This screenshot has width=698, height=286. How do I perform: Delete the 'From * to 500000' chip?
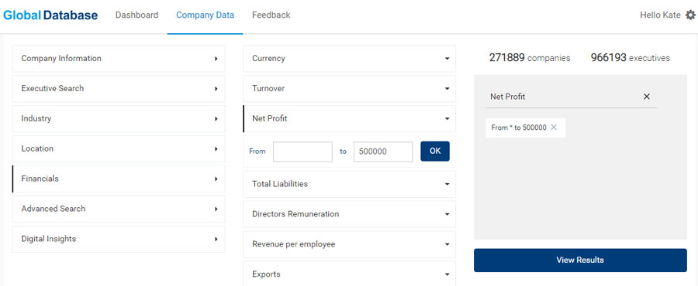click(554, 128)
